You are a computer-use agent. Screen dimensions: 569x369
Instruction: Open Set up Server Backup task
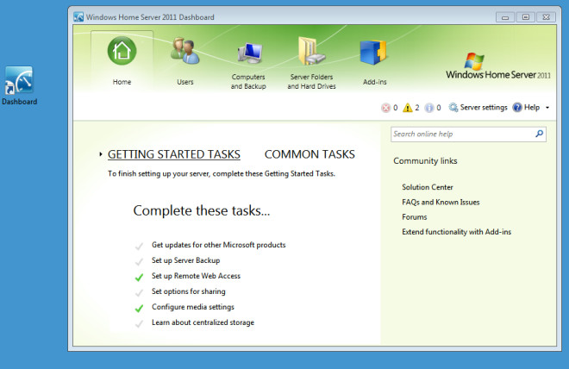[186, 260]
